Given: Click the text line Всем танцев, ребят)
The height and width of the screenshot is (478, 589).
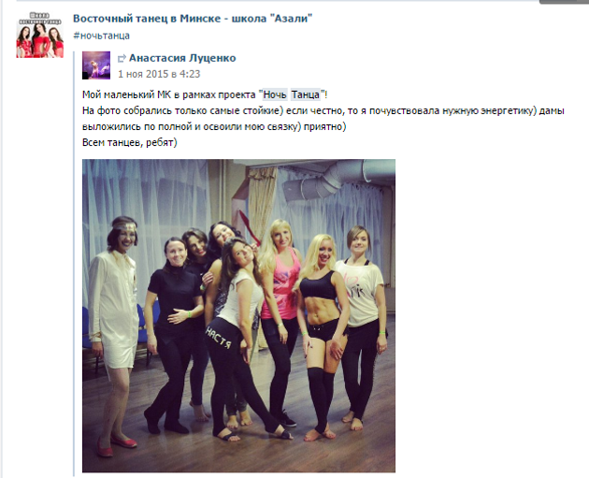Looking at the screenshot, I should click(130, 143).
